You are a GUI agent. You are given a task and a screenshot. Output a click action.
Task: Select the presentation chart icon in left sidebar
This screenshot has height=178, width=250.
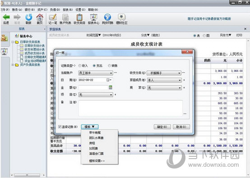pos(5,52)
